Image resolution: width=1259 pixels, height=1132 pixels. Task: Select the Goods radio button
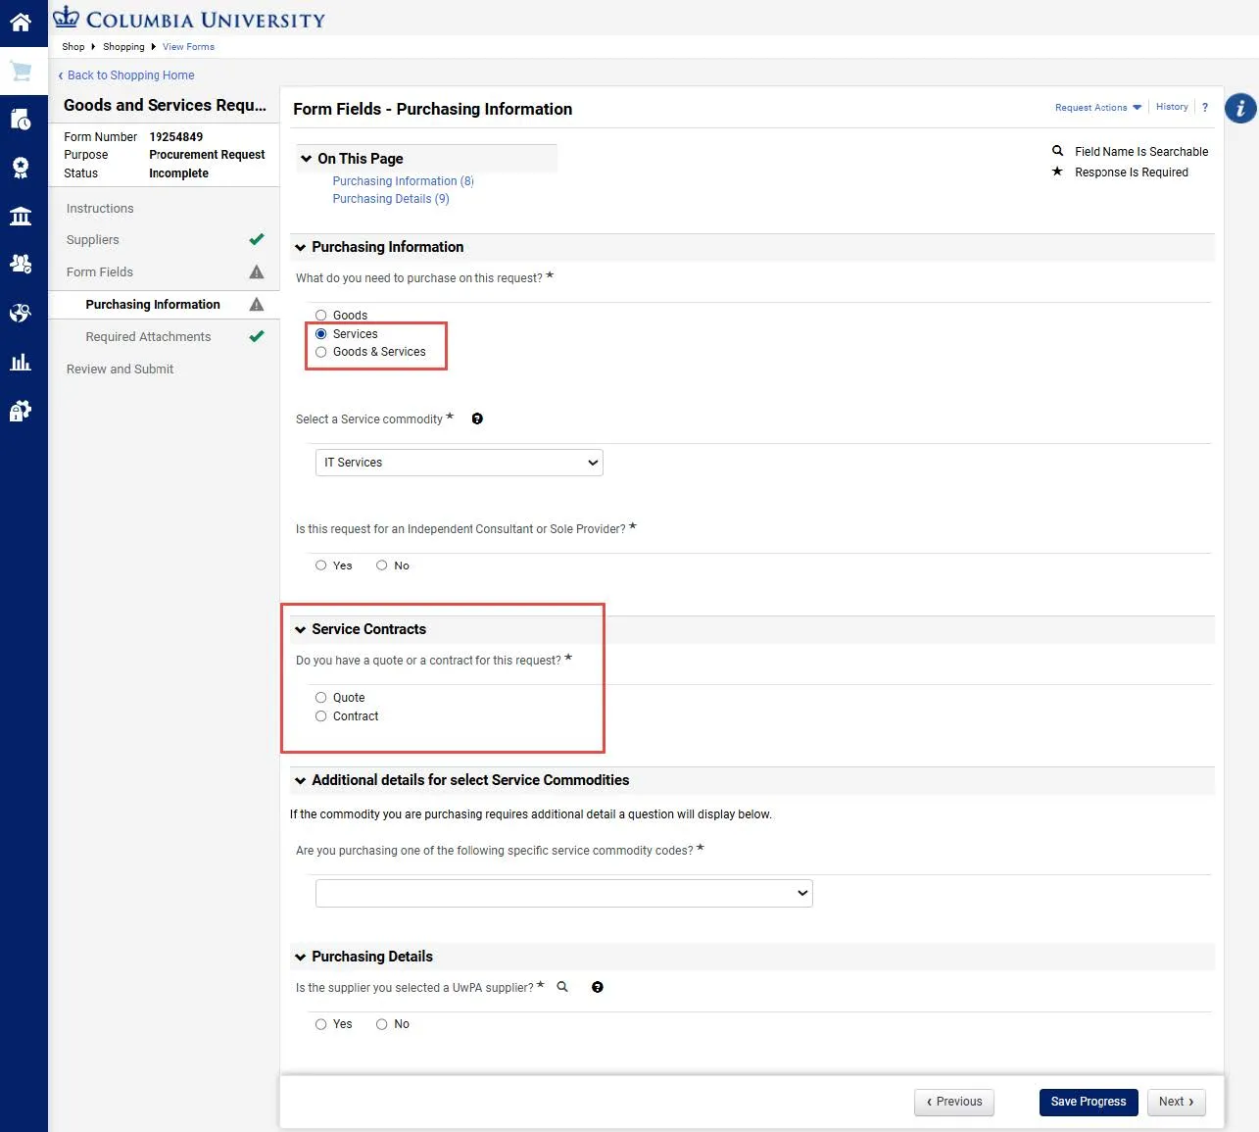click(320, 316)
